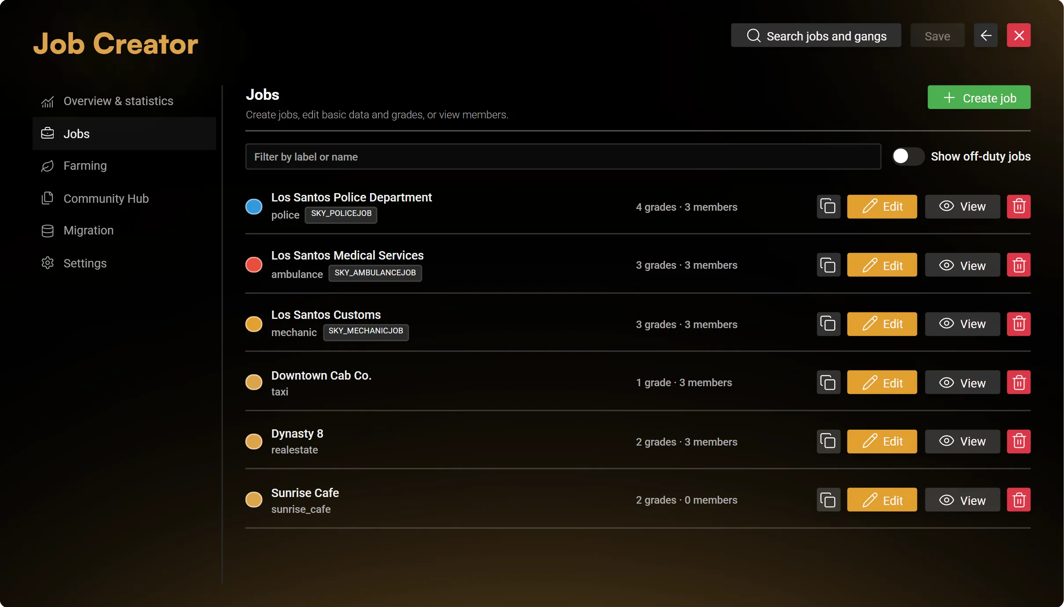Image resolution: width=1064 pixels, height=607 pixels.
Task: Click the Job Creator heading
Action: [116, 44]
